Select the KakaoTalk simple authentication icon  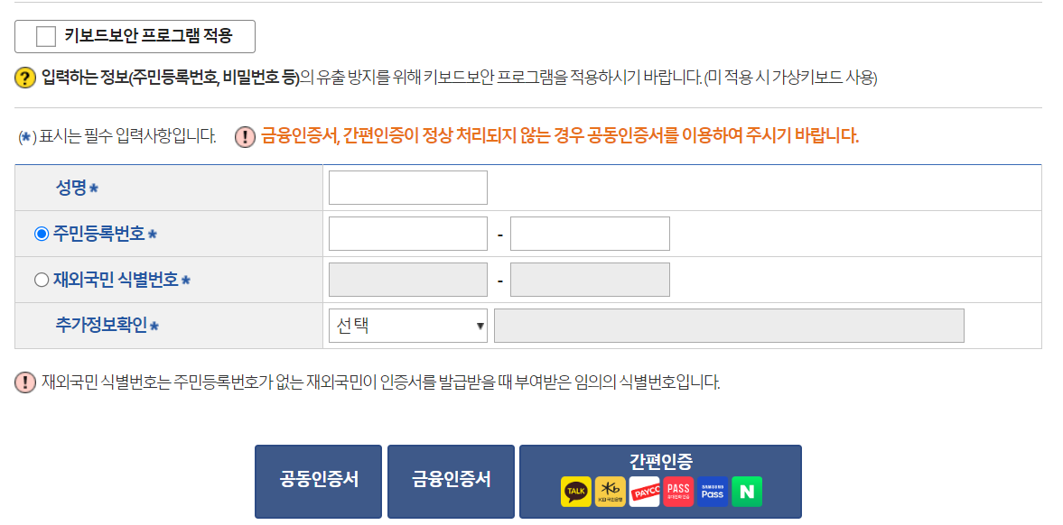click(x=575, y=490)
